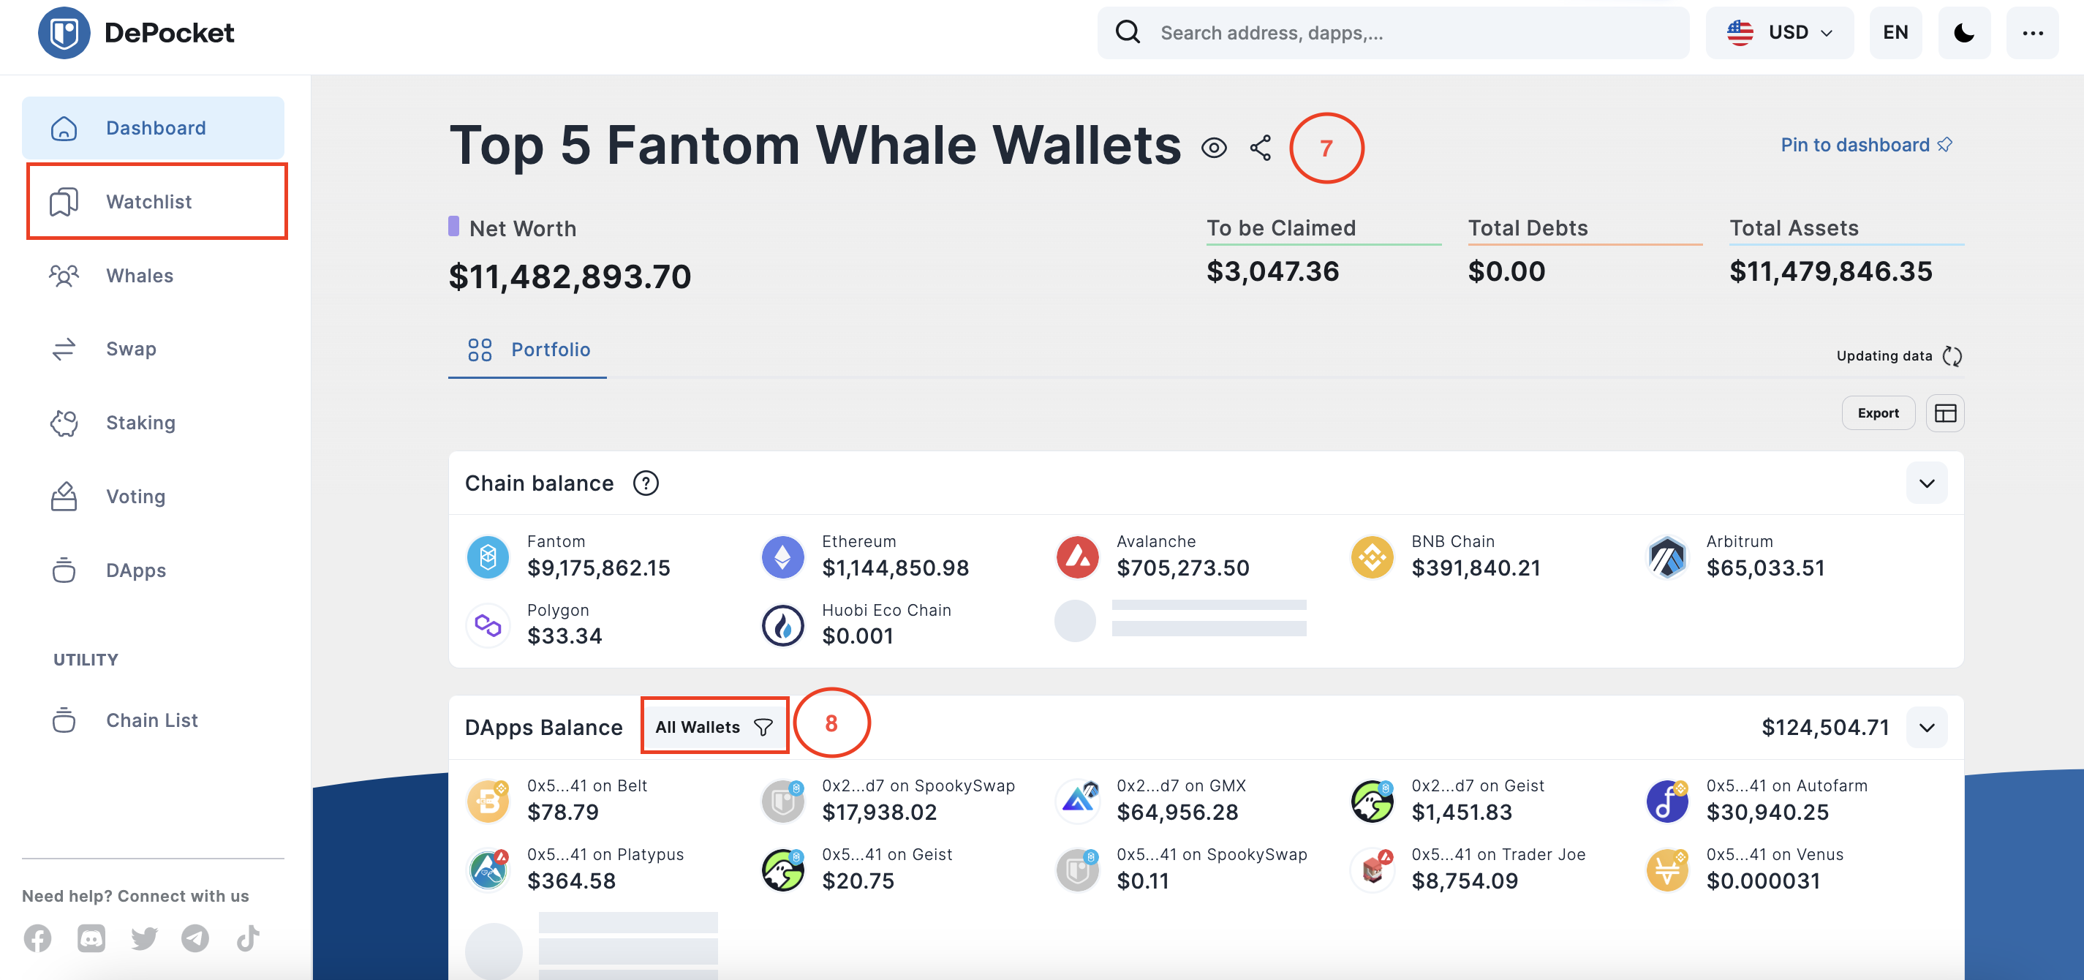Open the Discord social link icon

(91, 938)
